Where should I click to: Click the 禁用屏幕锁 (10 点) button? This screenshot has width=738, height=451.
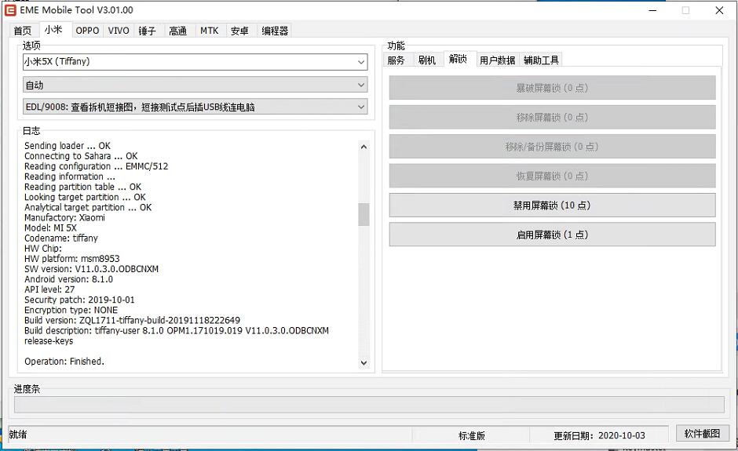coord(552,205)
